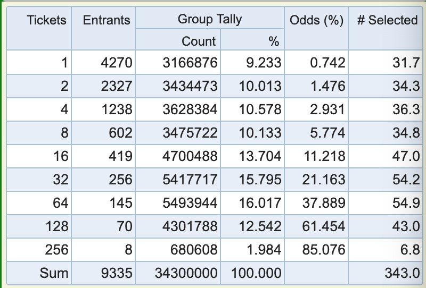Select tickets value 32
426x288 pixels.
tap(60, 180)
